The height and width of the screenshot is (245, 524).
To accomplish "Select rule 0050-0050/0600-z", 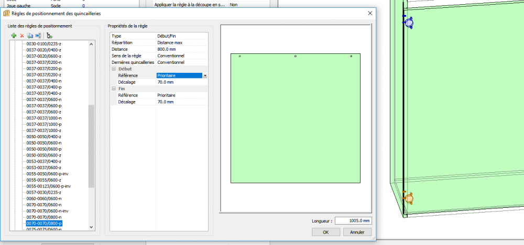I will coord(44,155).
